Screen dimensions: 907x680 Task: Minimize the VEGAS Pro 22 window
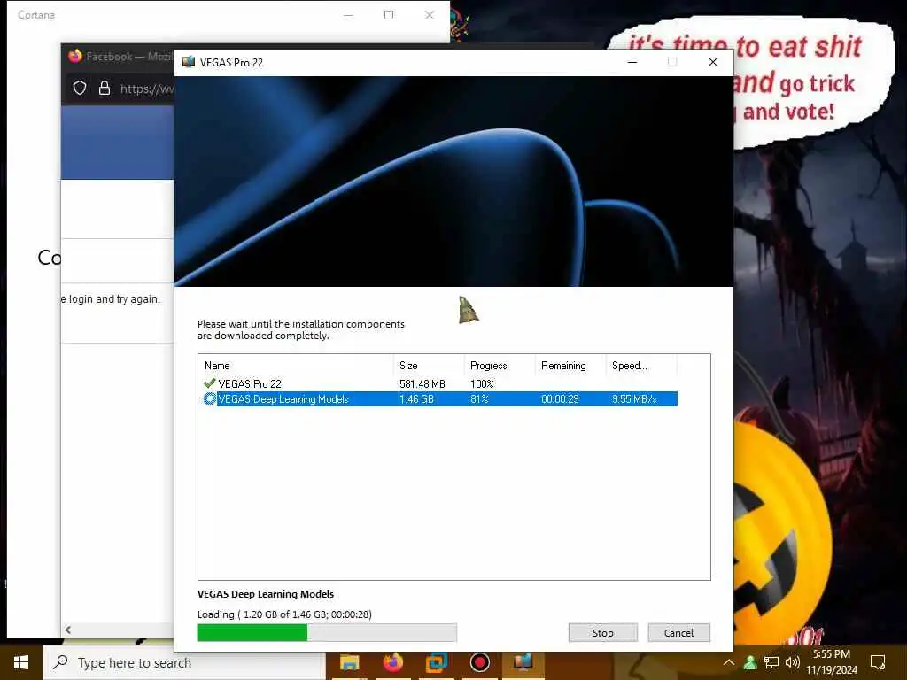tap(632, 62)
